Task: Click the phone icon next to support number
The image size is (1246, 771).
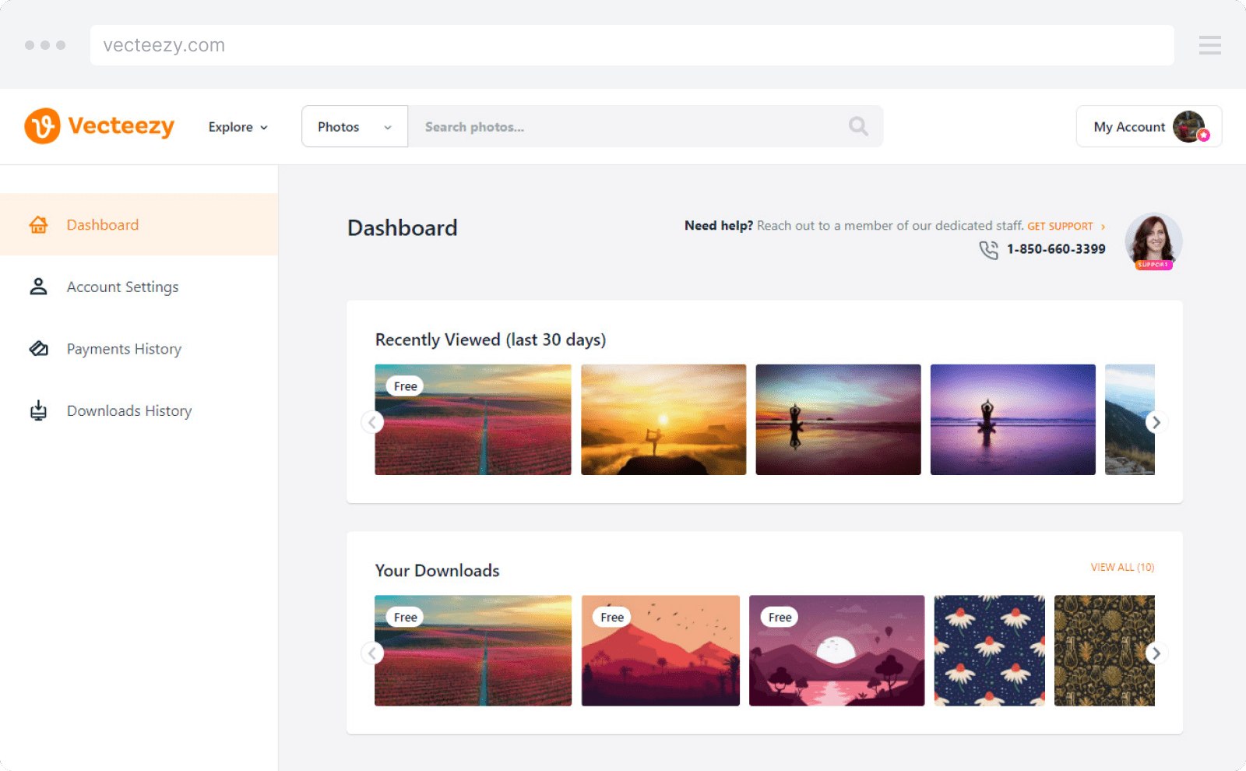Action: pyautogui.click(x=988, y=249)
